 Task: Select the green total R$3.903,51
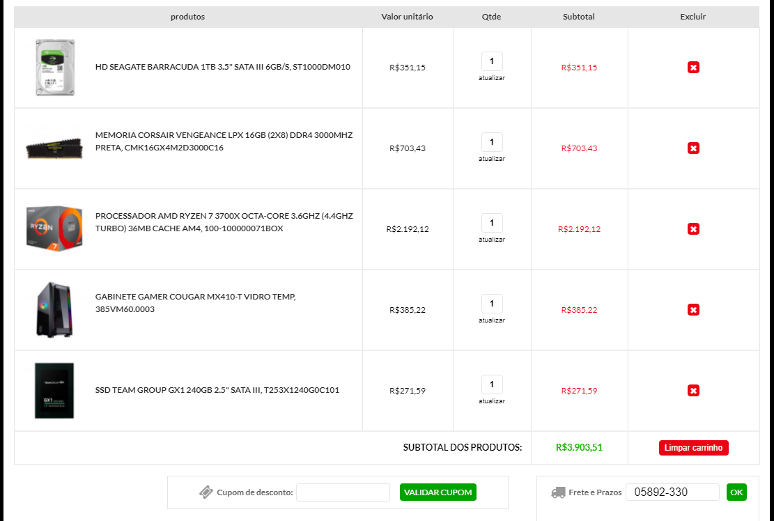(x=579, y=447)
